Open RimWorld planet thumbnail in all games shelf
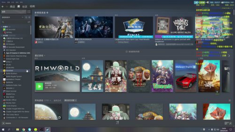Image resolution: width=235 pixels, height=132 pixels. tap(48, 112)
